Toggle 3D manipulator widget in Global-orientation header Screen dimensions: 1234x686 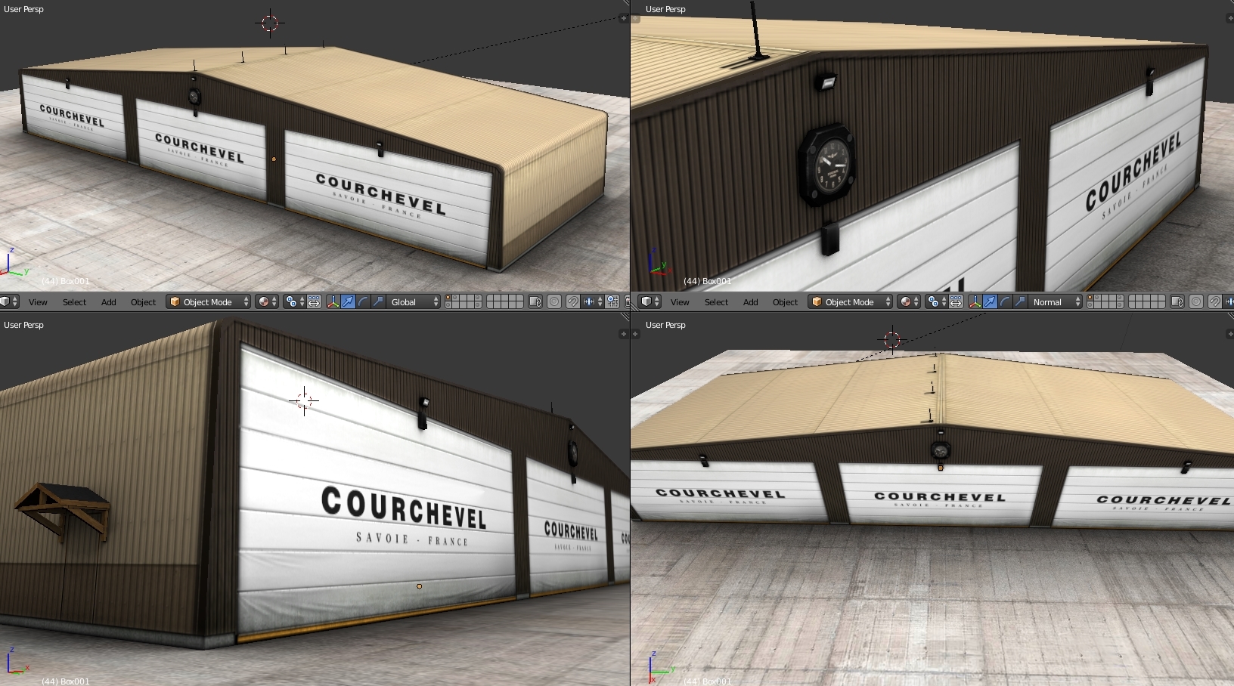pyautogui.click(x=333, y=301)
